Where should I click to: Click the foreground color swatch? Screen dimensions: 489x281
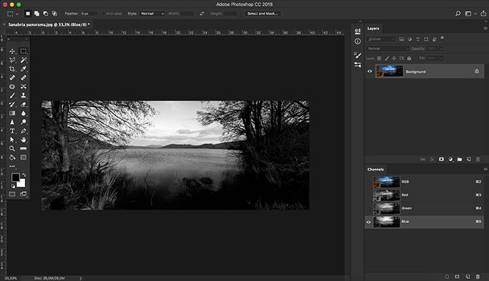[15, 178]
